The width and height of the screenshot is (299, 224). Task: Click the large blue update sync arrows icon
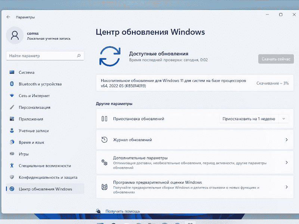[x=110, y=56]
